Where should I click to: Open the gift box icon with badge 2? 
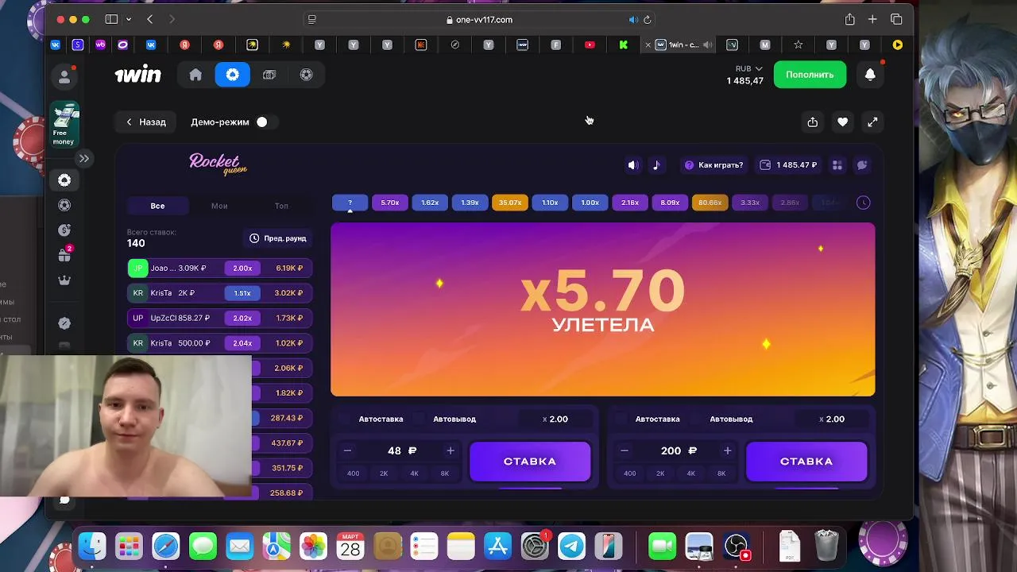(64, 255)
